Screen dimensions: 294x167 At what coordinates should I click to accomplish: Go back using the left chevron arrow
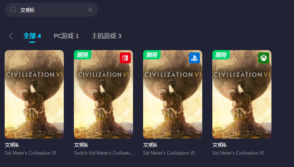[x=11, y=36]
